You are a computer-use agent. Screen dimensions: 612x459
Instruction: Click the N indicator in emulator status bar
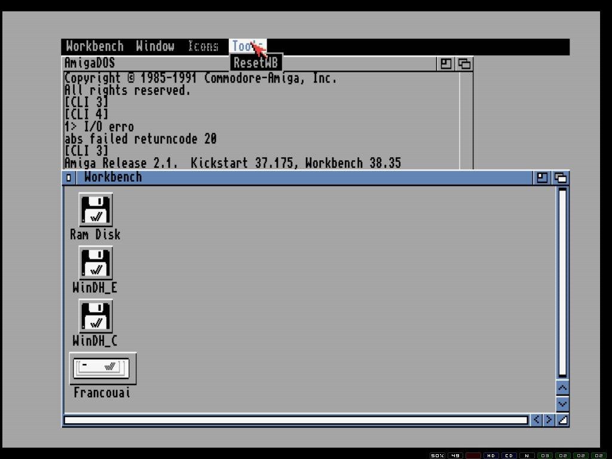click(x=527, y=455)
